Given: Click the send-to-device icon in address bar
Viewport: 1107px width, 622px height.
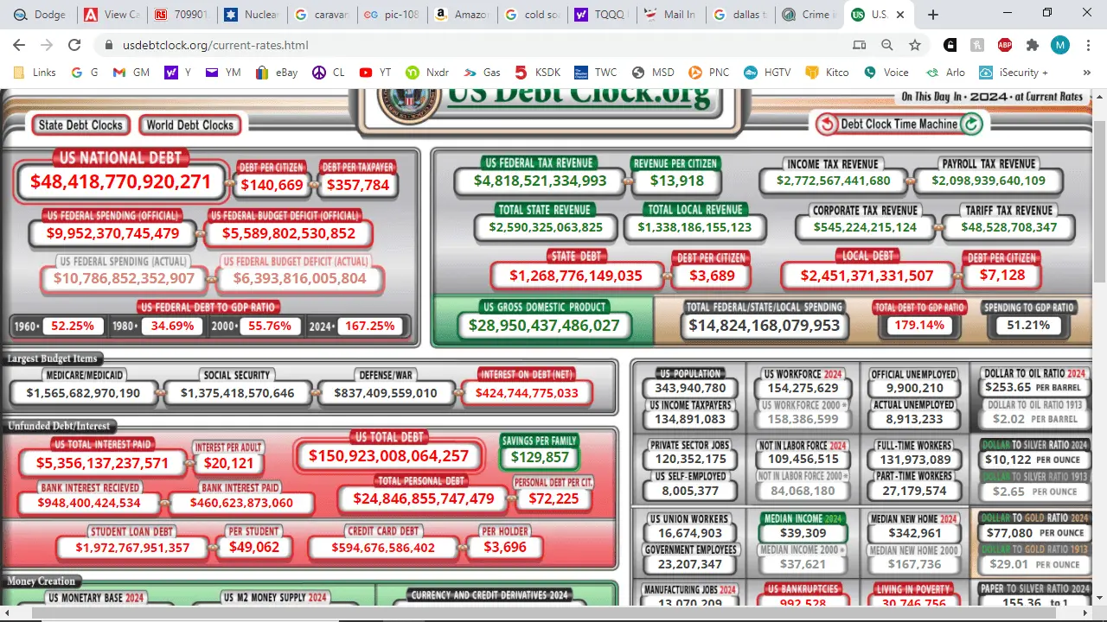Looking at the screenshot, I should (859, 44).
